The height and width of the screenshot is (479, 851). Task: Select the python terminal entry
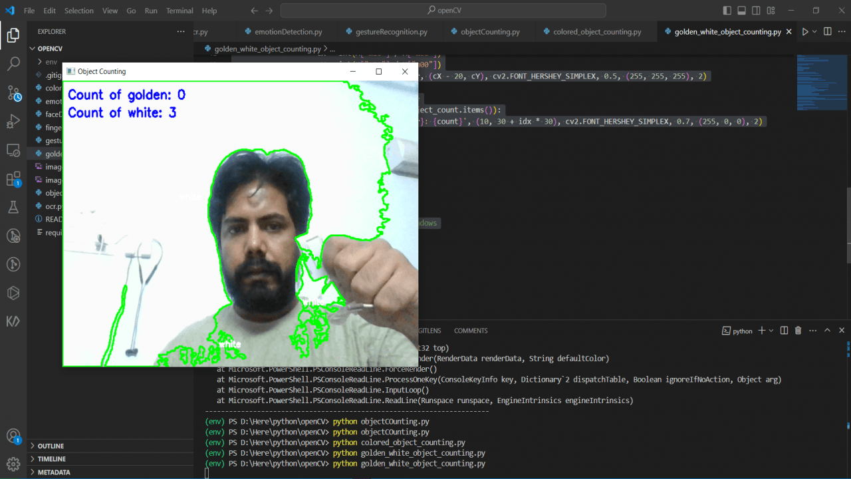click(737, 331)
